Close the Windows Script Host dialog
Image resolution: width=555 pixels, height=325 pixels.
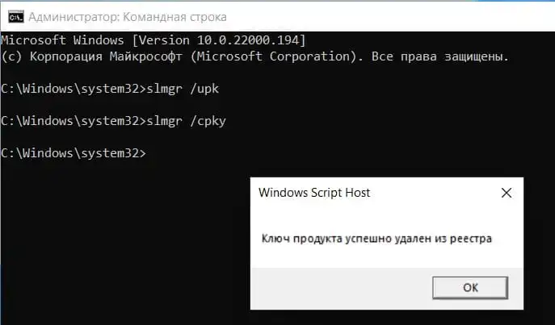coord(507,193)
